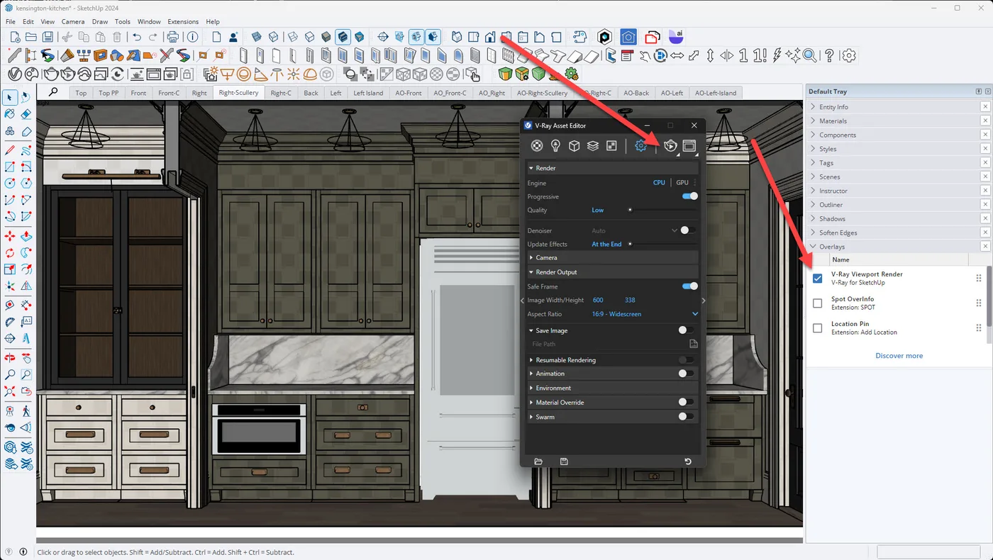Click the revert arrow in the Asset Editor
The image size is (993, 560).
687,461
